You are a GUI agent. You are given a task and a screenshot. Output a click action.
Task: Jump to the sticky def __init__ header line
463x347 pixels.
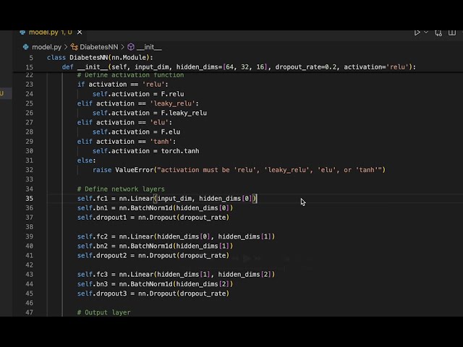coord(239,67)
